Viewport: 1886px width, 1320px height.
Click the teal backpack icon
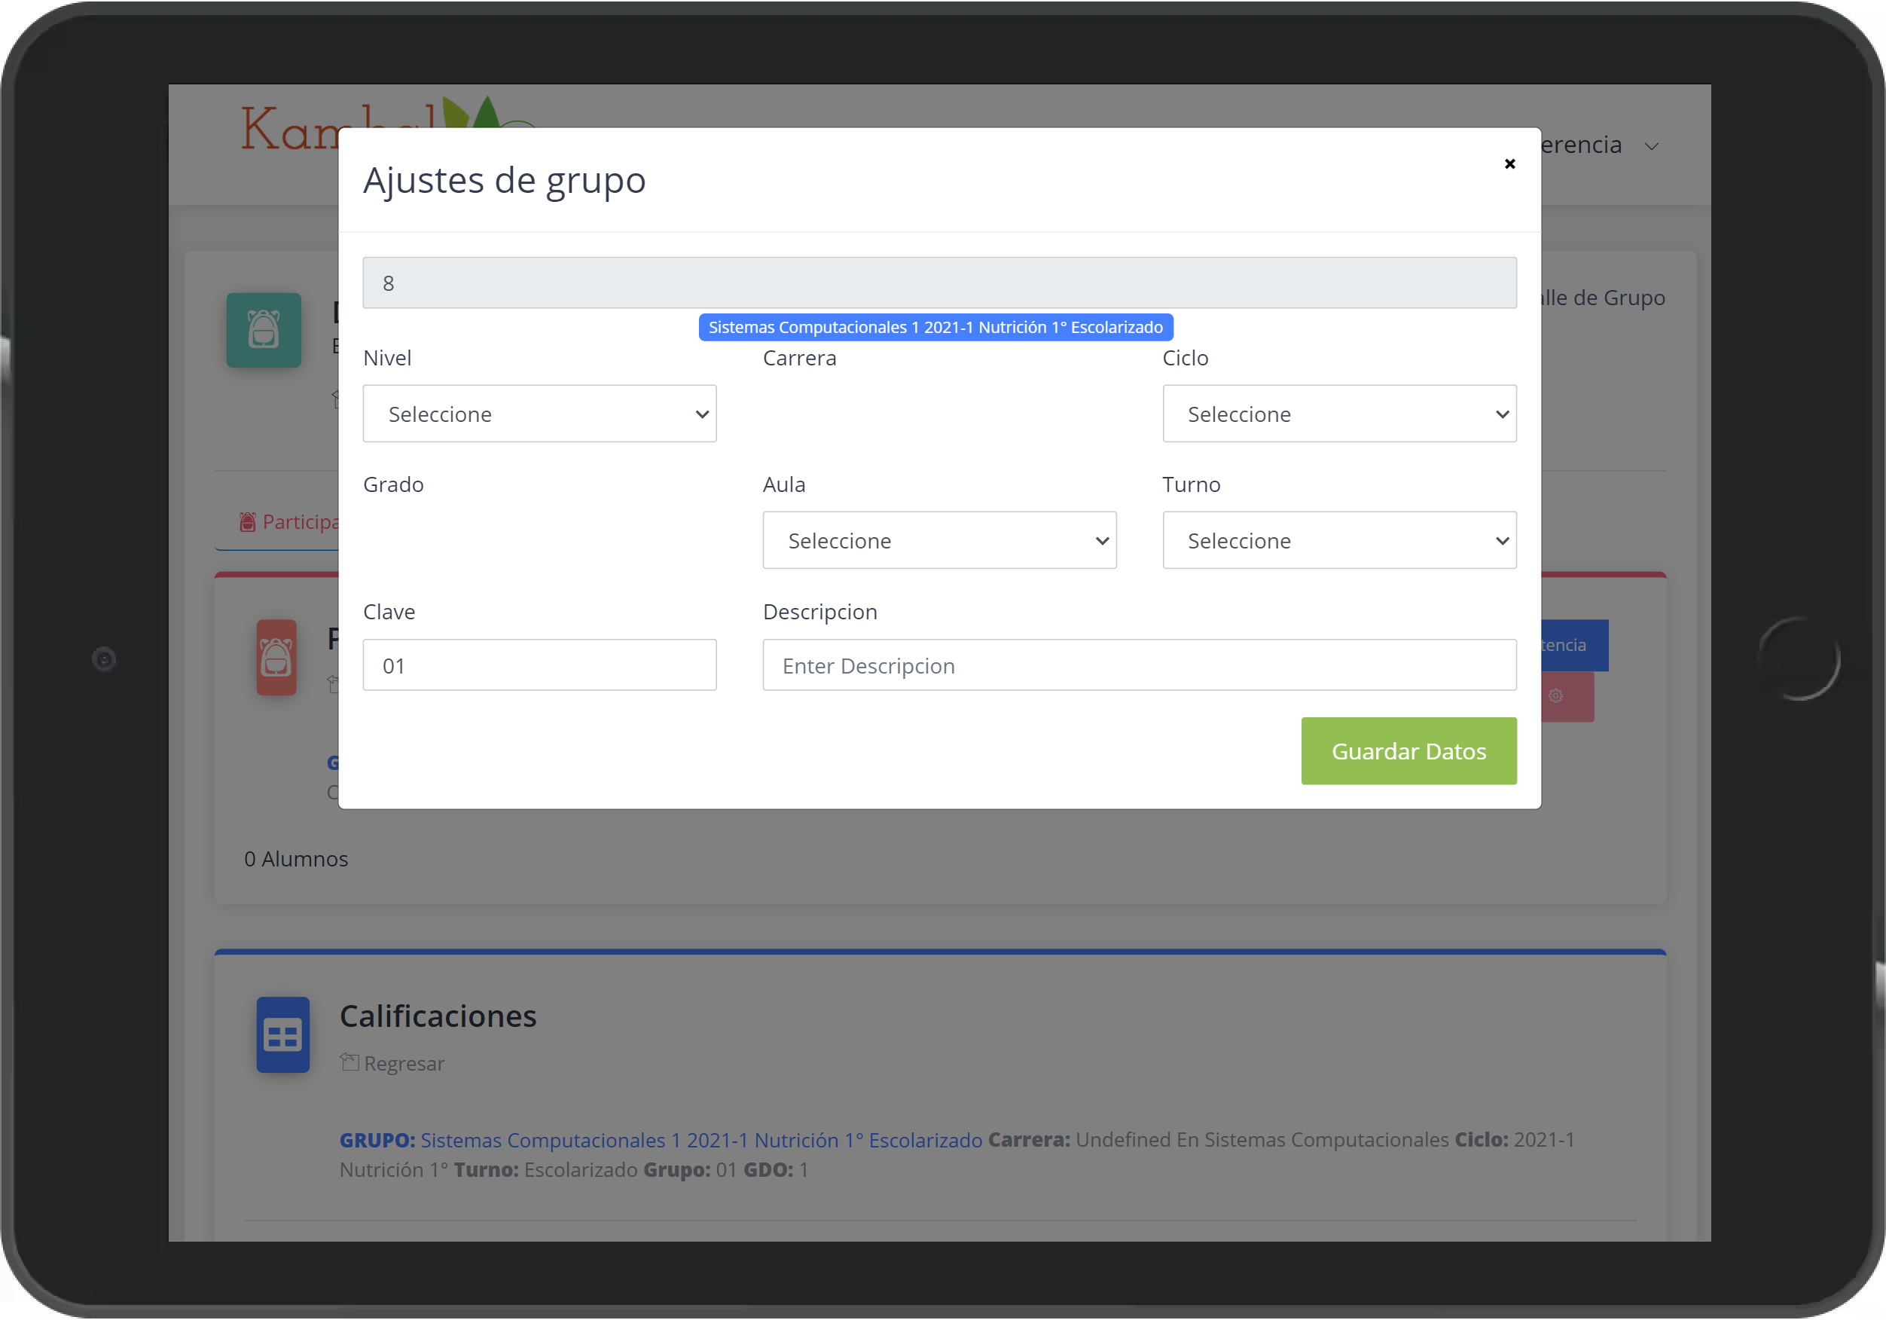pyautogui.click(x=264, y=329)
